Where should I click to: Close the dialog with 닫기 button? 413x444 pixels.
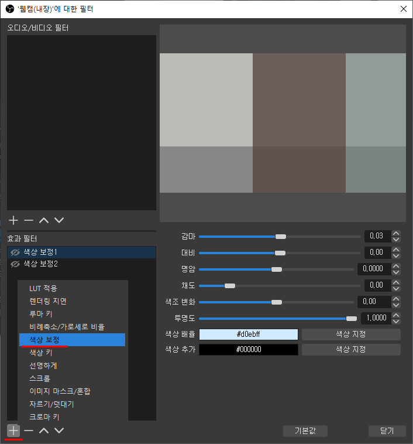[x=387, y=431]
